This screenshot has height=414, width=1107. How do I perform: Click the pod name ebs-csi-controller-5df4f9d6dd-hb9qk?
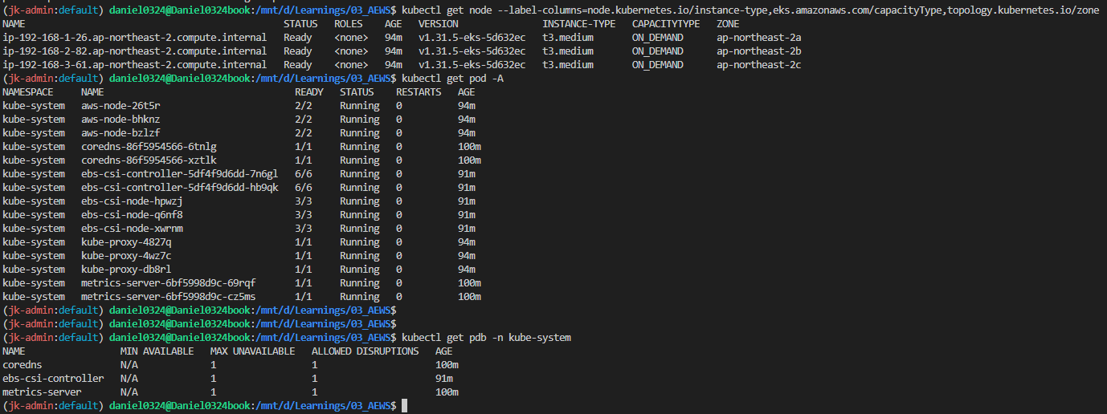coord(180,188)
